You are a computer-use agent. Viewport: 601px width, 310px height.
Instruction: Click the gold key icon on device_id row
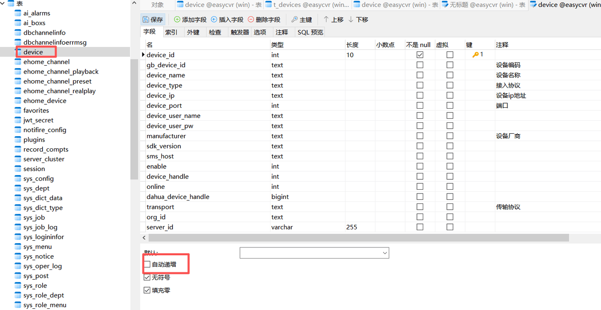tap(475, 55)
